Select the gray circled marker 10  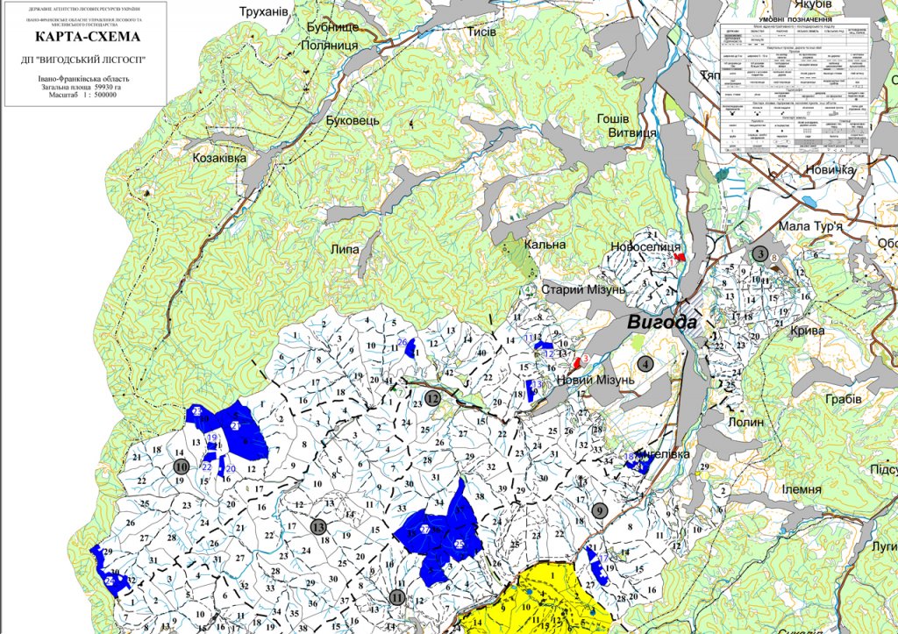pyautogui.click(x=181, y=467)
